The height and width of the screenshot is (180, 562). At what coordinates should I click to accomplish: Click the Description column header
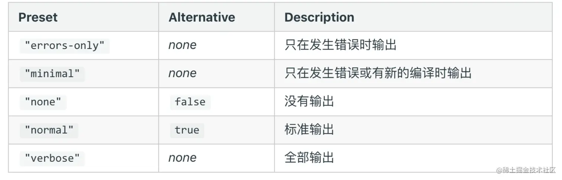click(x=319, y=17)
